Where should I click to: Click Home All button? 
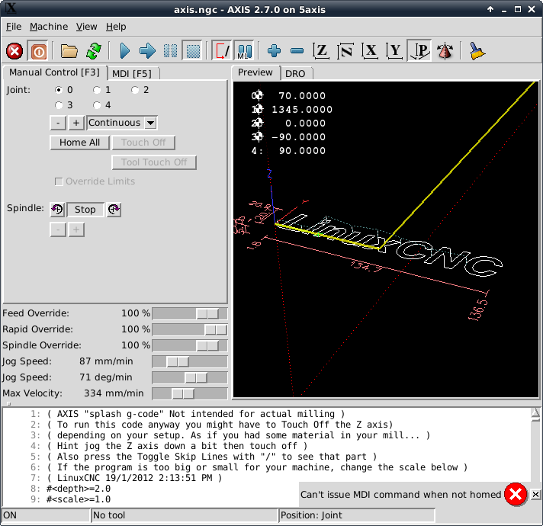[x=79, y=143]
